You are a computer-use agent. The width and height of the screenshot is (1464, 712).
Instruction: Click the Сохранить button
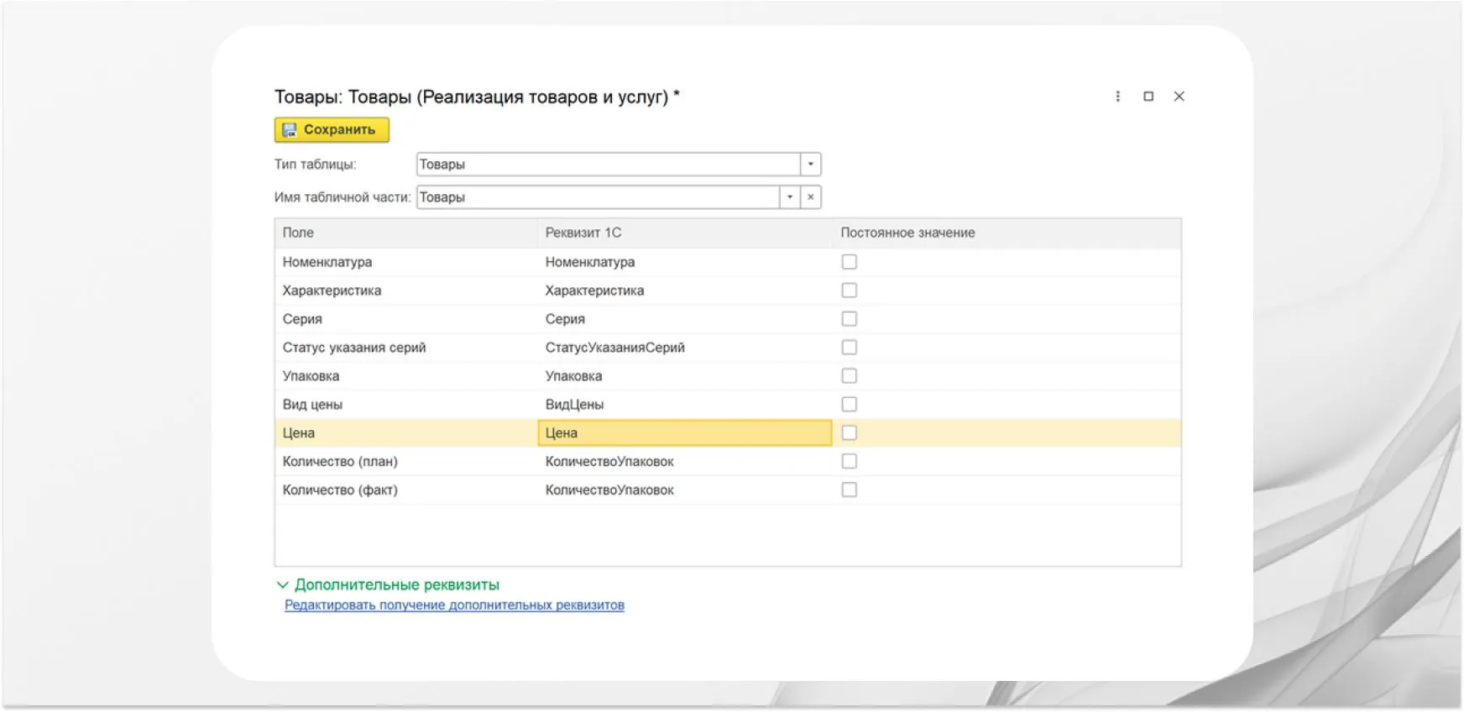coord(332,129)
